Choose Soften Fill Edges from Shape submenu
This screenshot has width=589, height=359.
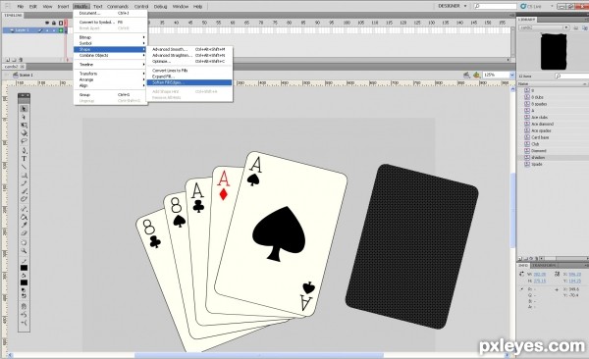click(189, 82)
